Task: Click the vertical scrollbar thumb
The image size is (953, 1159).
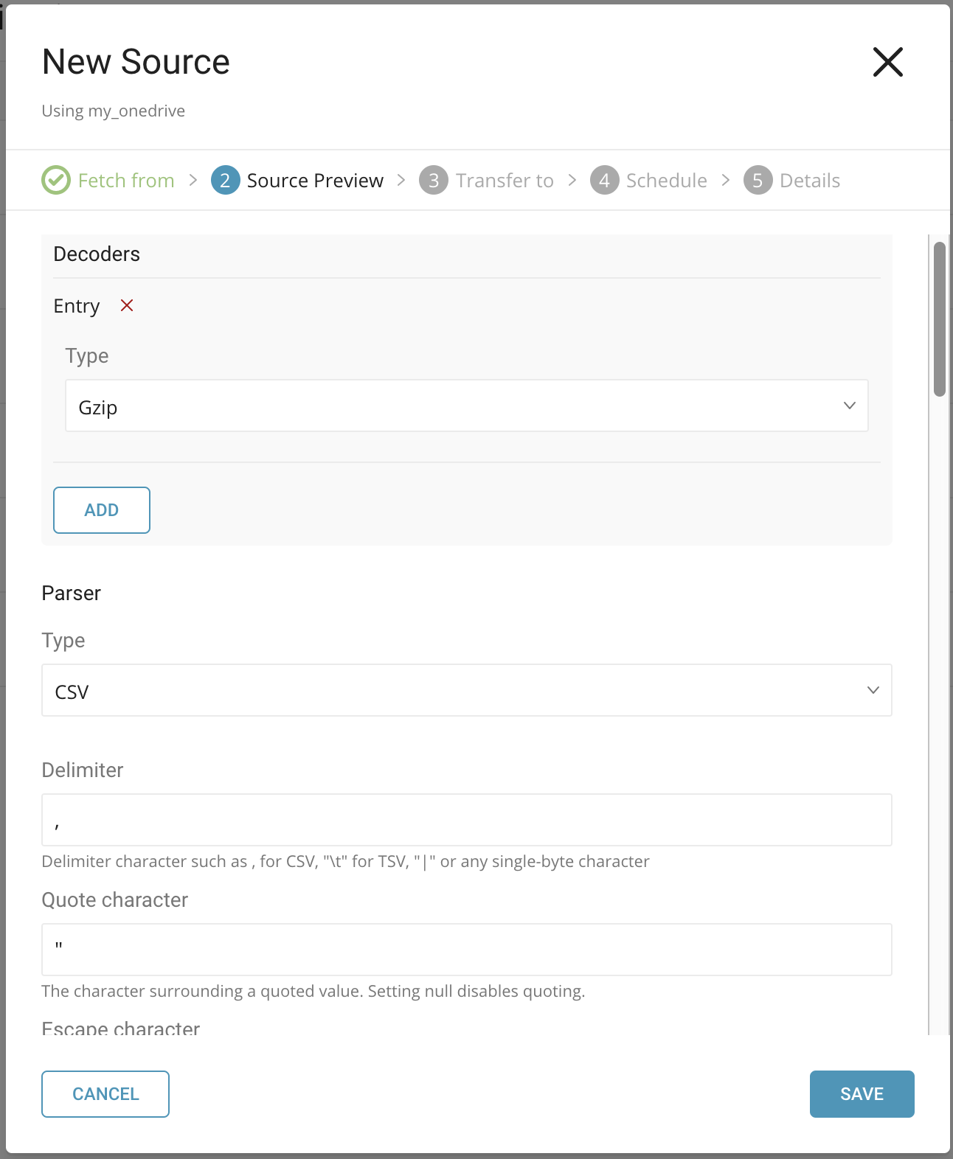Action: click(939, 319)
